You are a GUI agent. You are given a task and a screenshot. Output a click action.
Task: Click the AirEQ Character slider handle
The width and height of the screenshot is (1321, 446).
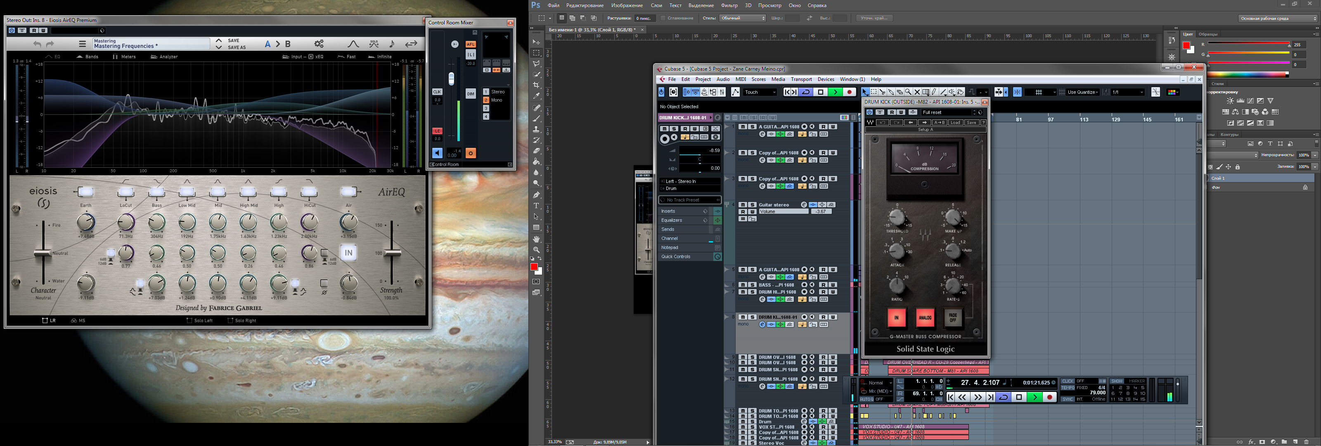43,252
